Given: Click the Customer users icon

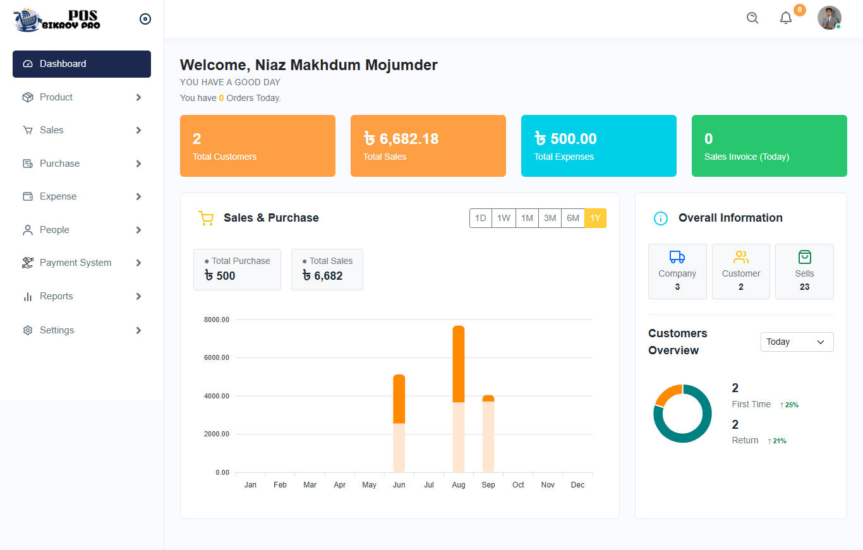Looking at the screenshot, I should click(741, 257).
